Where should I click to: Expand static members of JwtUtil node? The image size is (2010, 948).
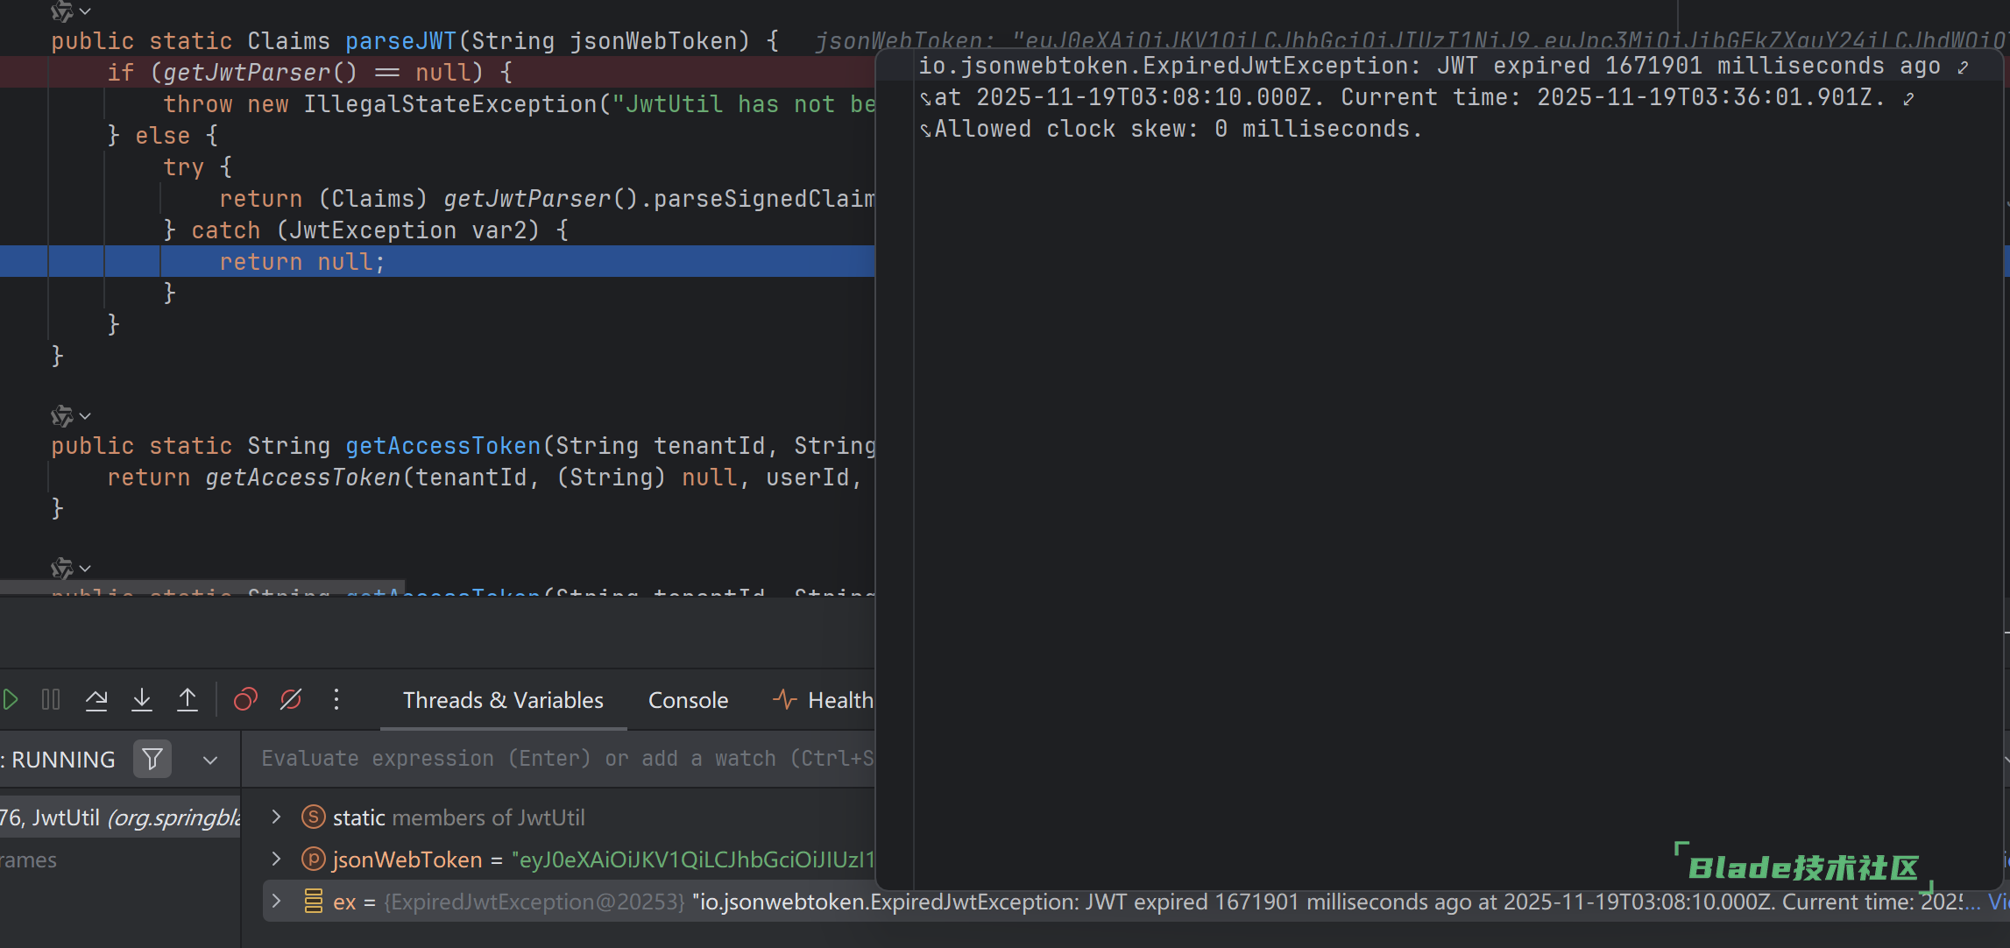[x=276, y=817]
